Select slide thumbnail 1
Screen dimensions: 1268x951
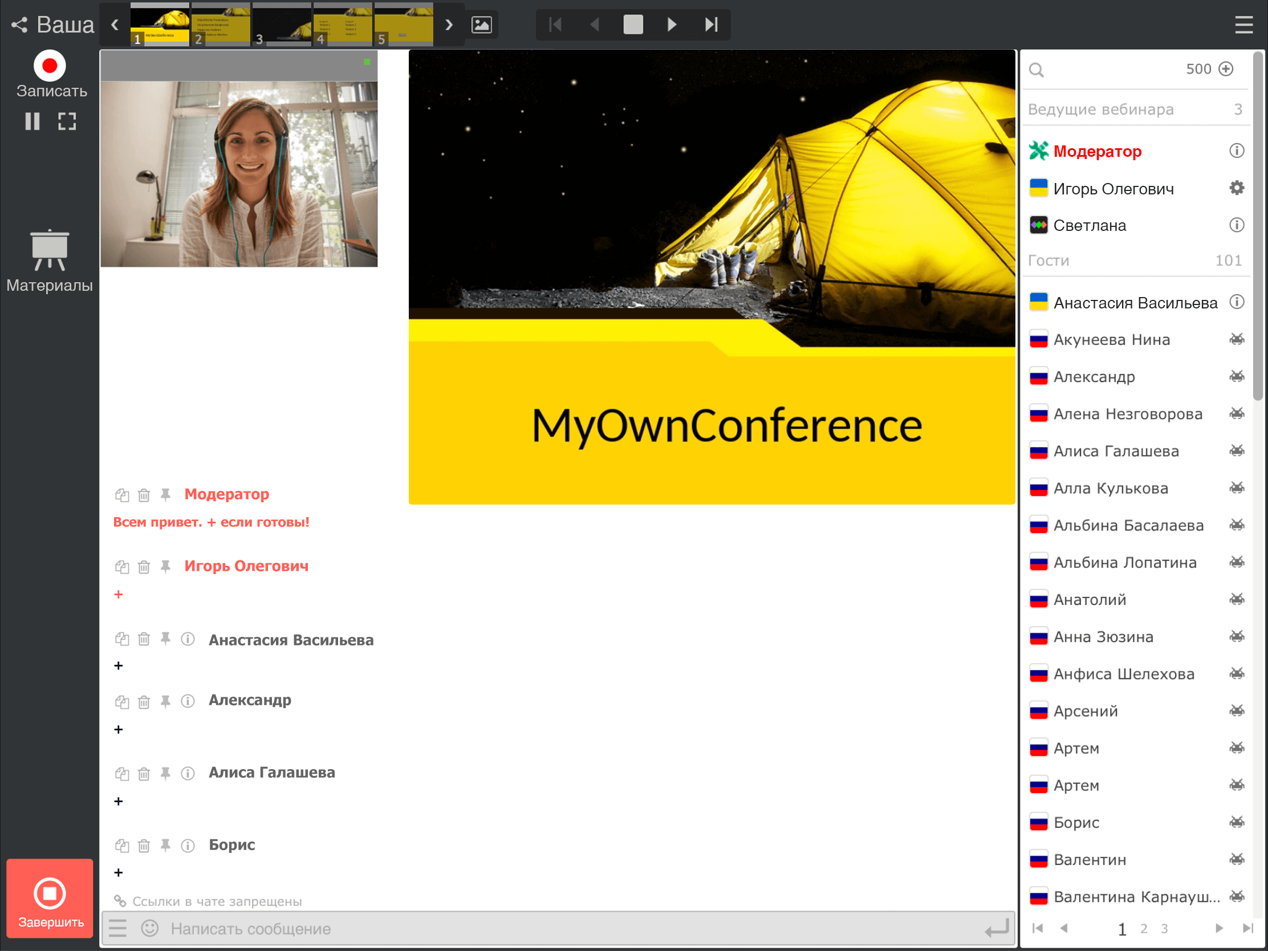click(160, 24)
